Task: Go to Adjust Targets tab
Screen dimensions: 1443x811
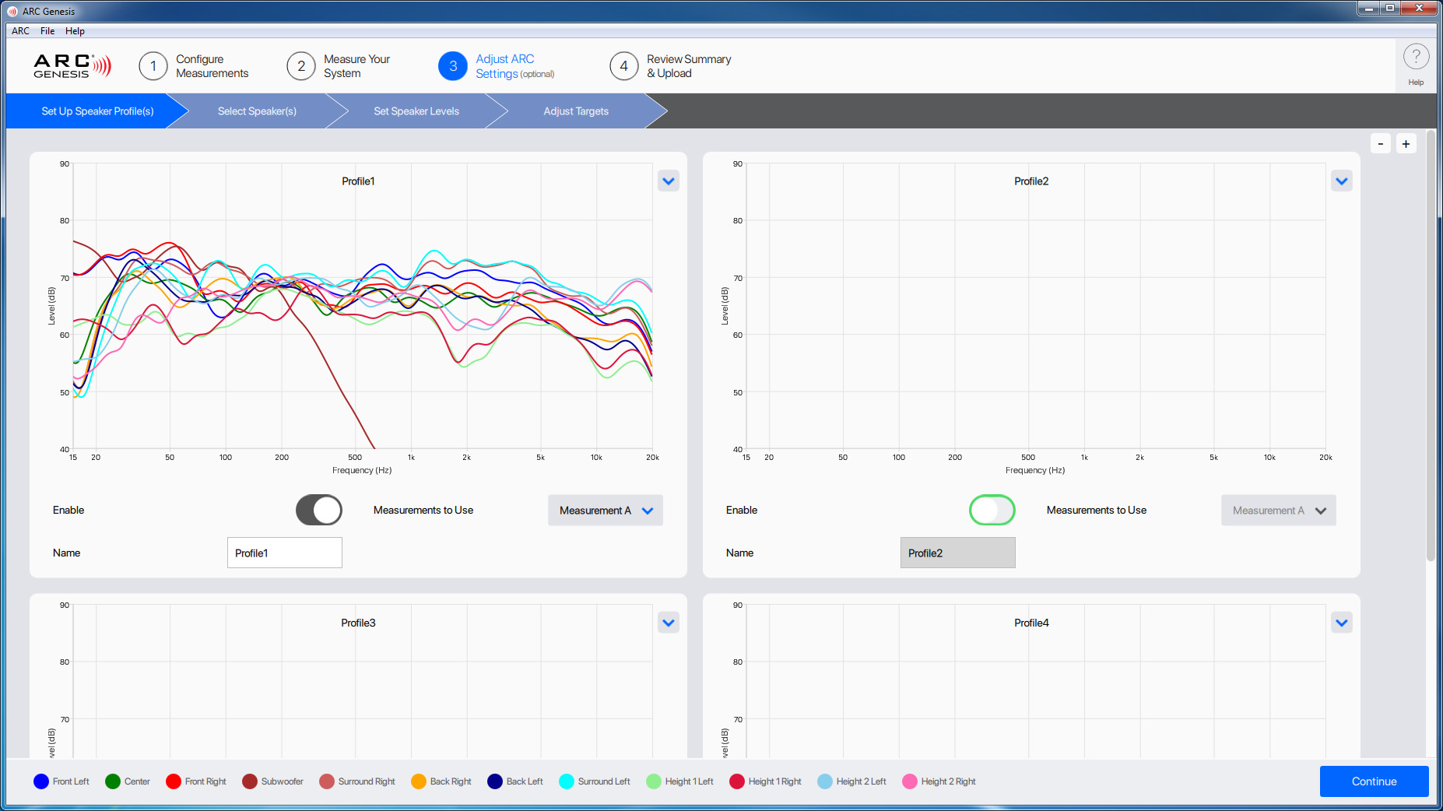Action: tap(576, 111)
